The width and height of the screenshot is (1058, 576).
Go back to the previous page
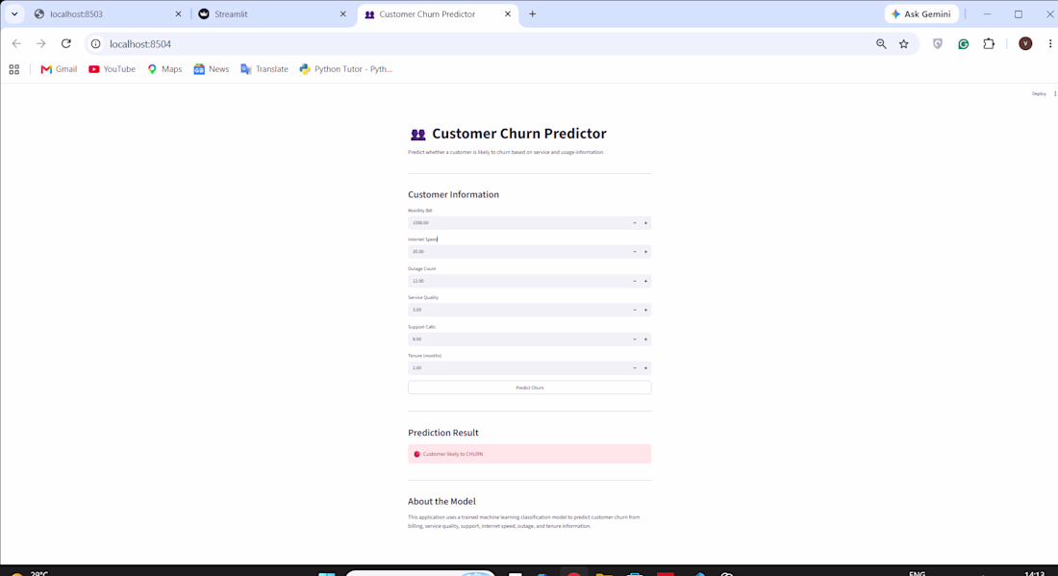[16, 44]
